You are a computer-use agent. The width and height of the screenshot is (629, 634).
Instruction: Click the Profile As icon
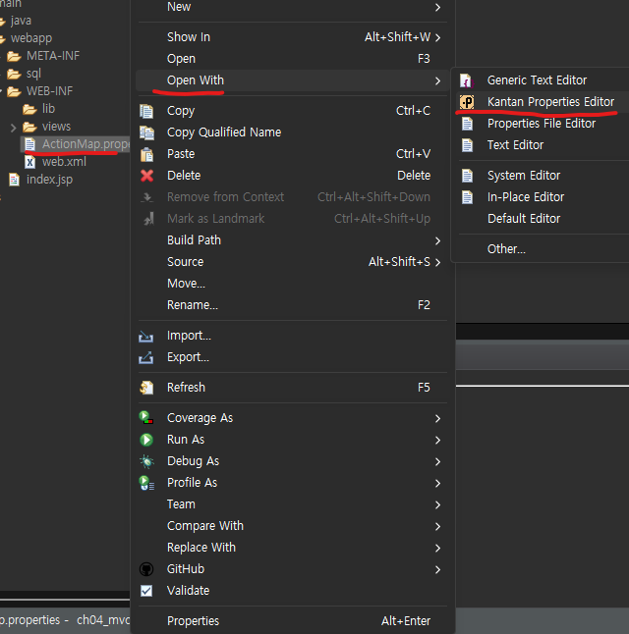pyautogui.click(x=146, y=483)
